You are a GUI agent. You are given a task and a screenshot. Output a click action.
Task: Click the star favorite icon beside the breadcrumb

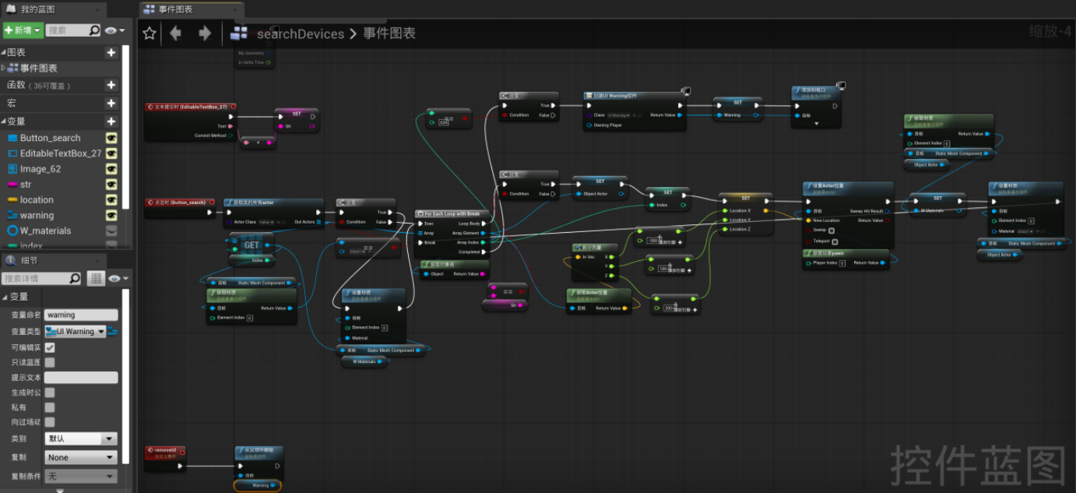pyautogui.click(x=148, y=33)
